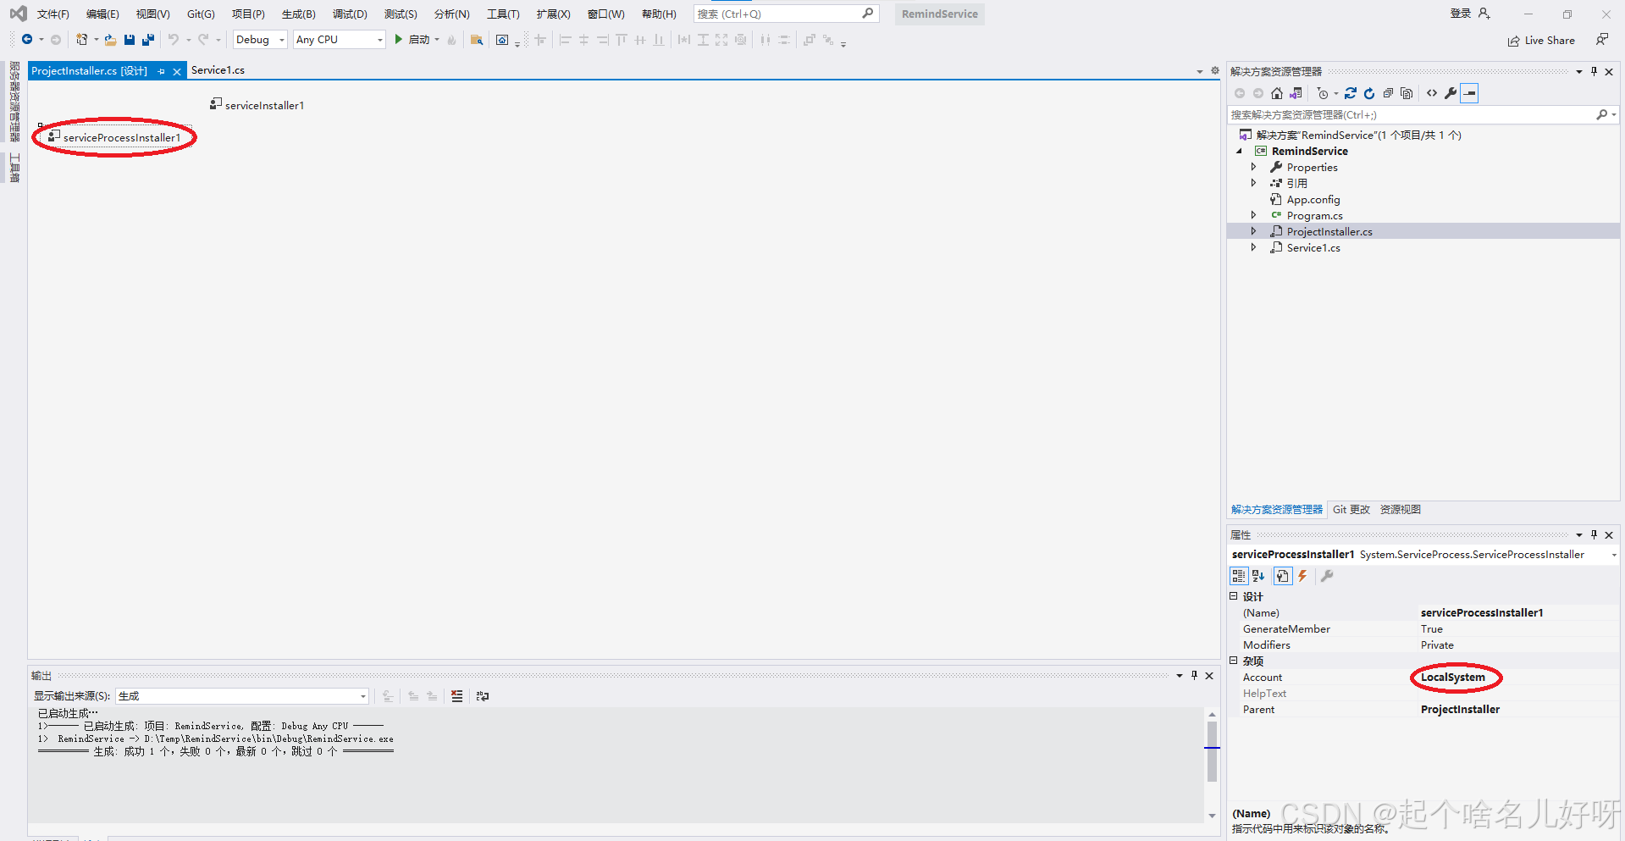Click the View Code icon in Solution Explorer
1625x841 pixels.
click(1432, 93)
